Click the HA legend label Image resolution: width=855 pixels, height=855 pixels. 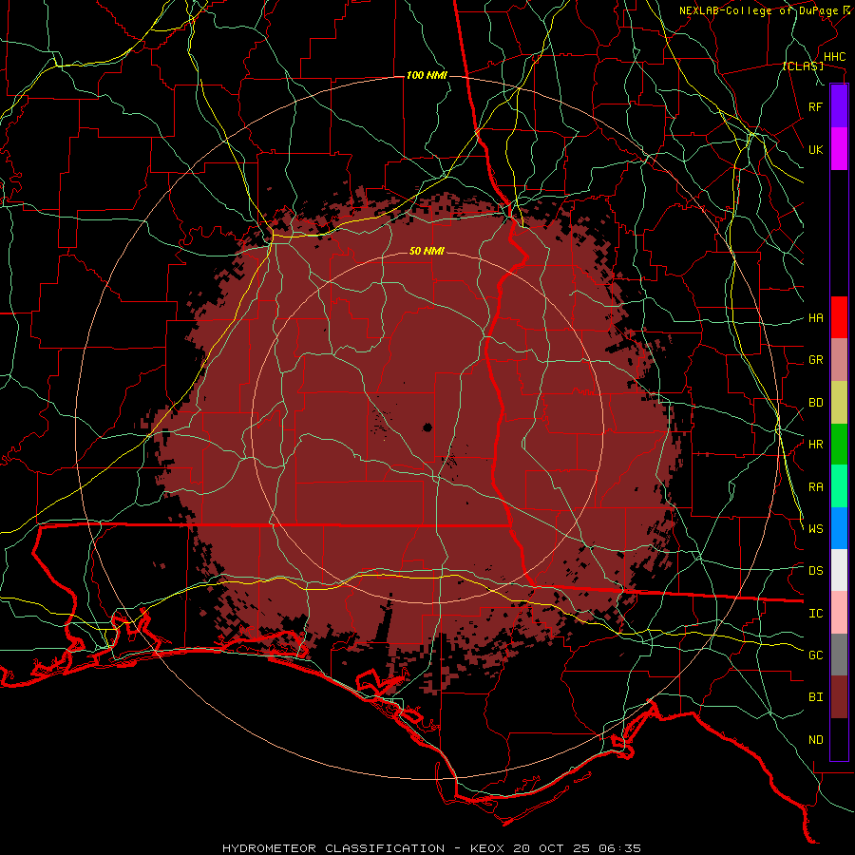(815, 318)
